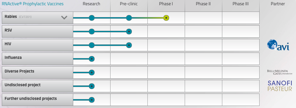Select the Phase II column header
The width and height of the screenshot is (296, 108).
click(203, 4)
